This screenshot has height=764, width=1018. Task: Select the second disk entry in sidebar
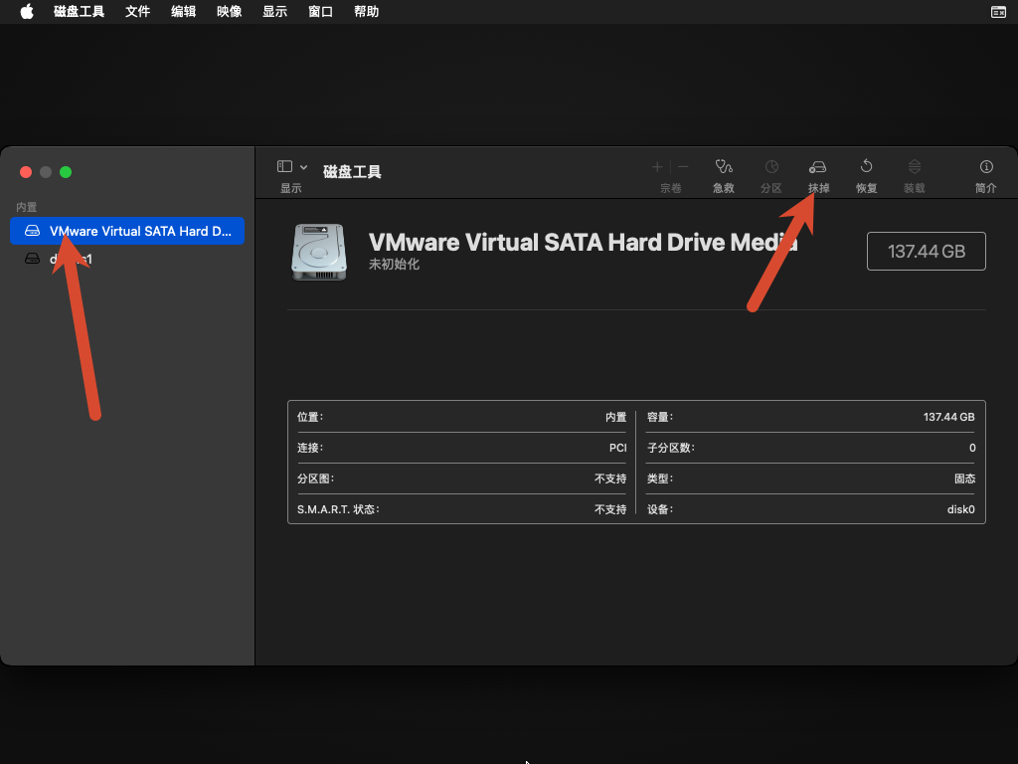click(127, 259)
